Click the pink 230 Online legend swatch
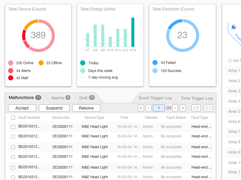 (11, 63)
